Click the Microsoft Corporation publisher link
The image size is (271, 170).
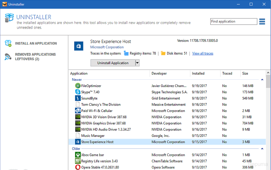pos(107,47)
